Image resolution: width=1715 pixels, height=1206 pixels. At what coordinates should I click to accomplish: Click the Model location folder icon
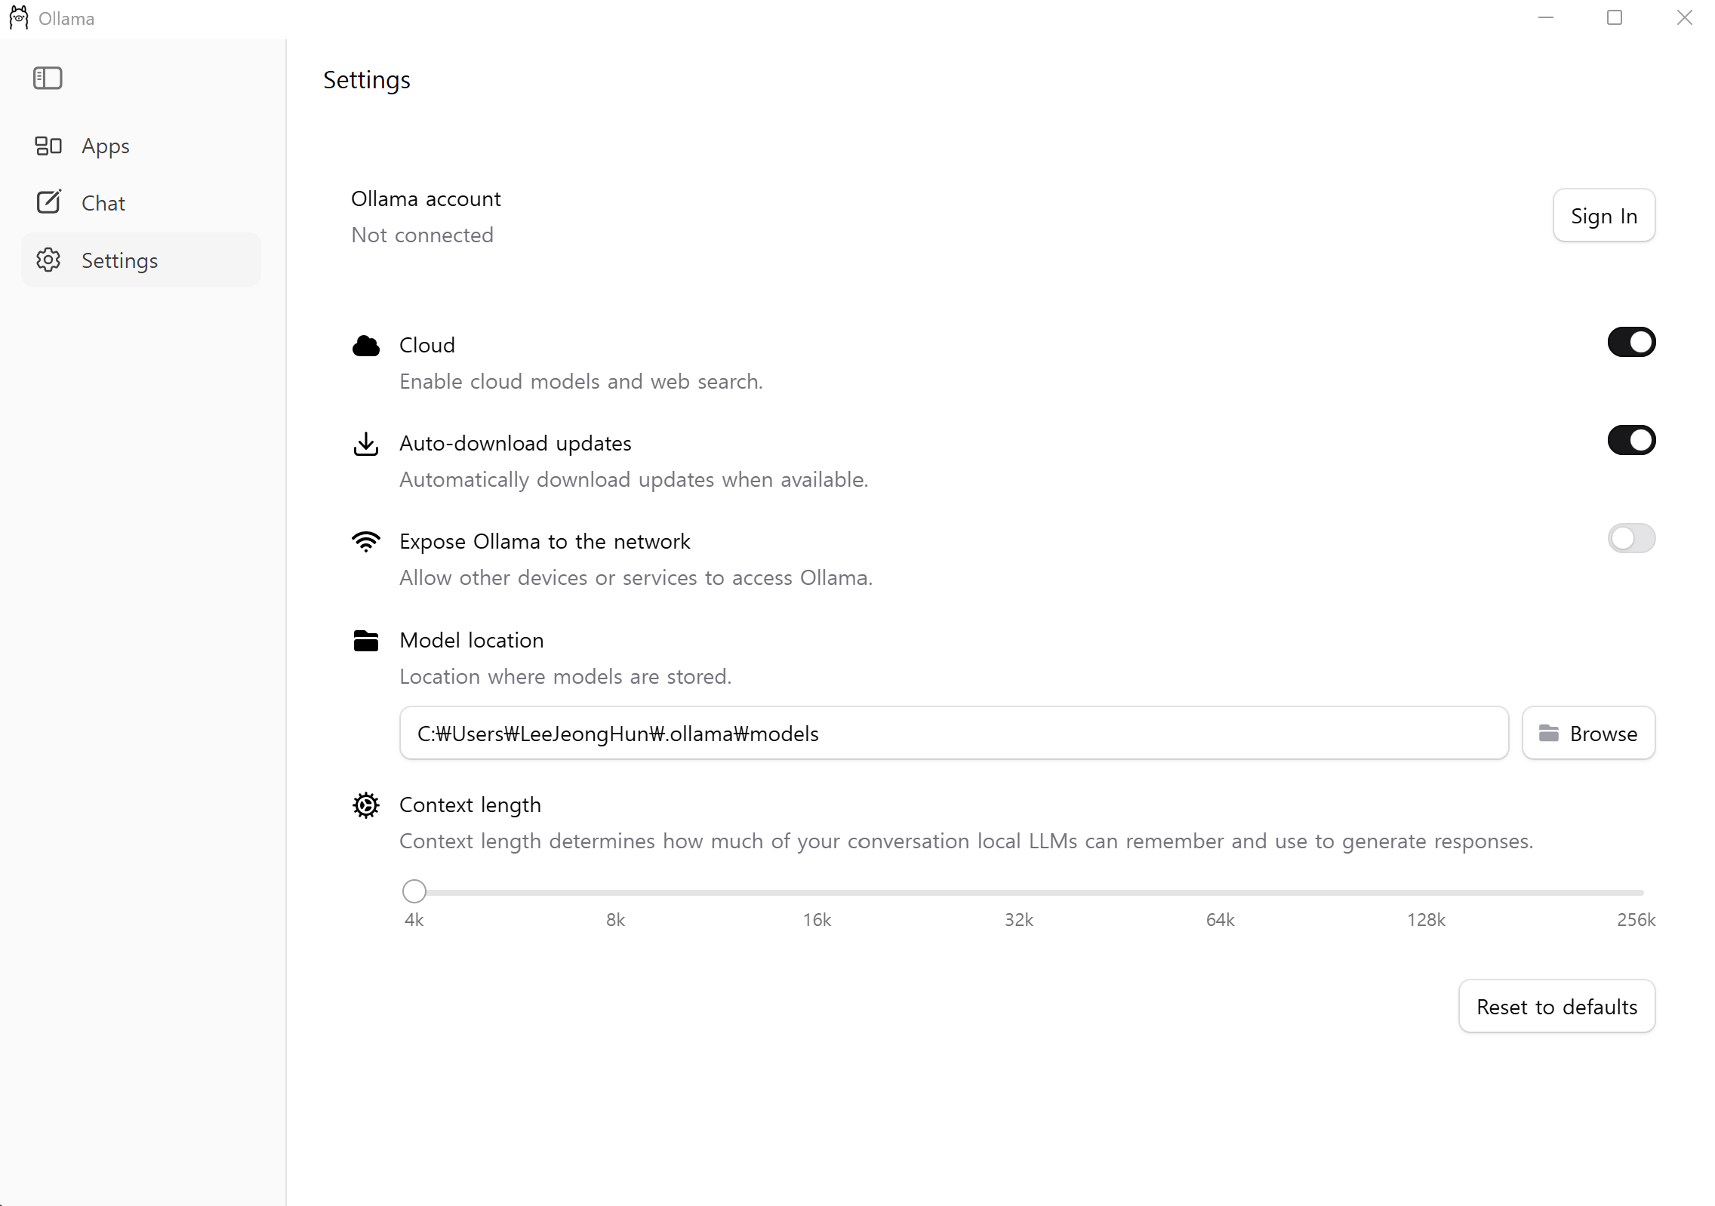click(x=366, y=641)
